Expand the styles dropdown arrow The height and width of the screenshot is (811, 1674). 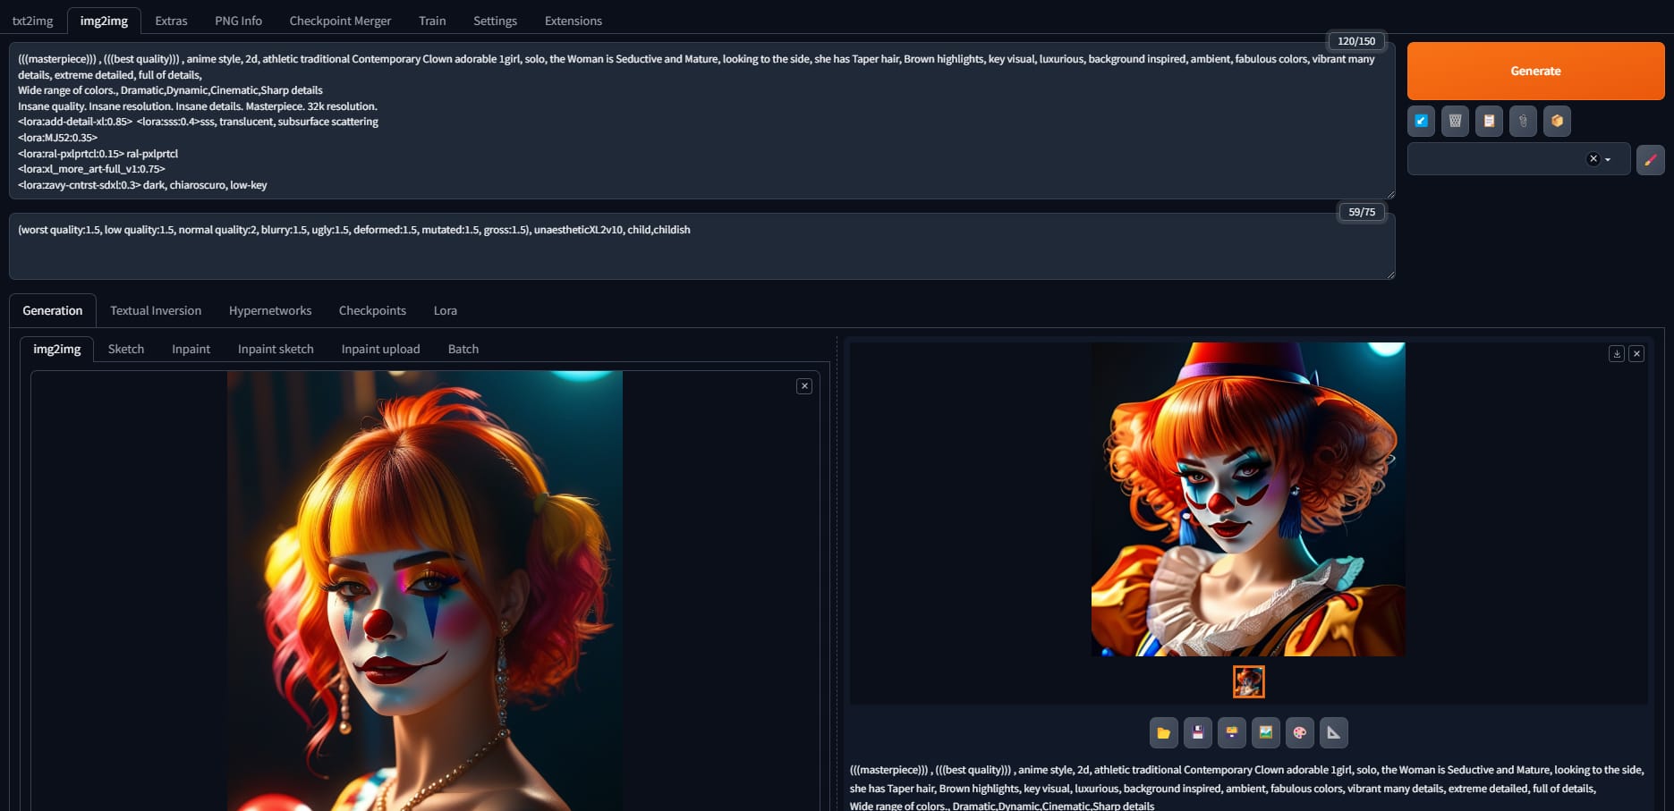pyautogui.click(x=1609, y=159)
